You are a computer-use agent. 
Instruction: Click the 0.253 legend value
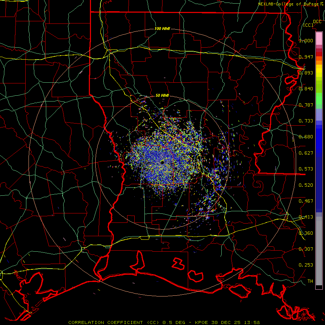coord(306,265)
